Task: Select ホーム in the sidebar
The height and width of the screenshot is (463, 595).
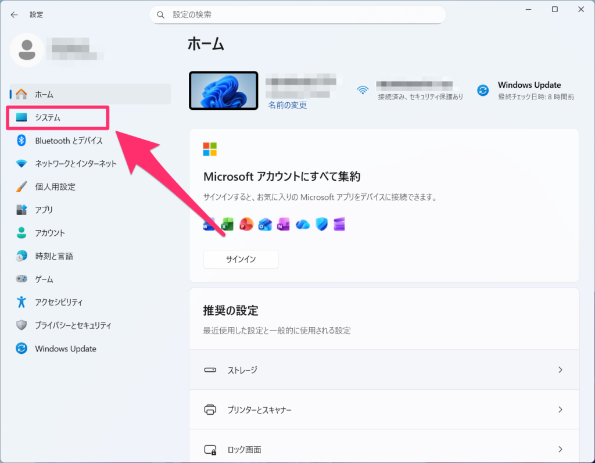Action: 44,94
